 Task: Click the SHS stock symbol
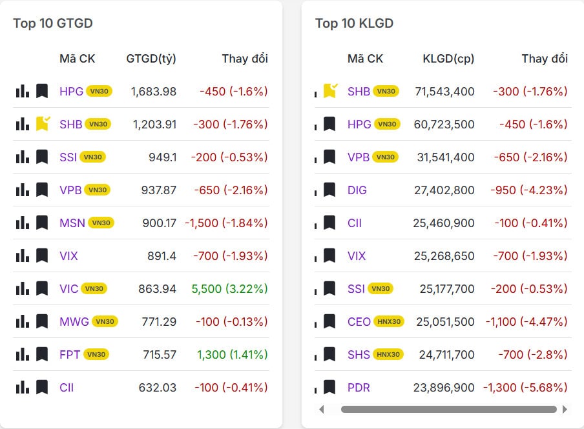point(359,354)
